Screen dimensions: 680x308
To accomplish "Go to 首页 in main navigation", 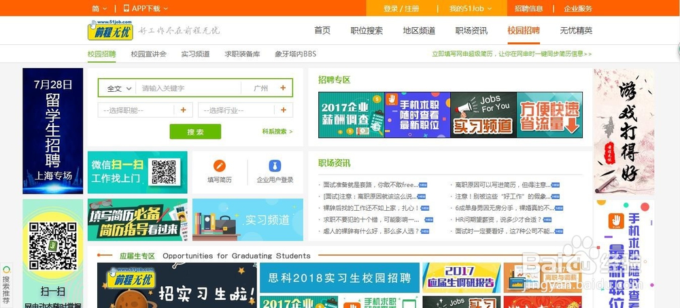I will (x=322, y=31).
